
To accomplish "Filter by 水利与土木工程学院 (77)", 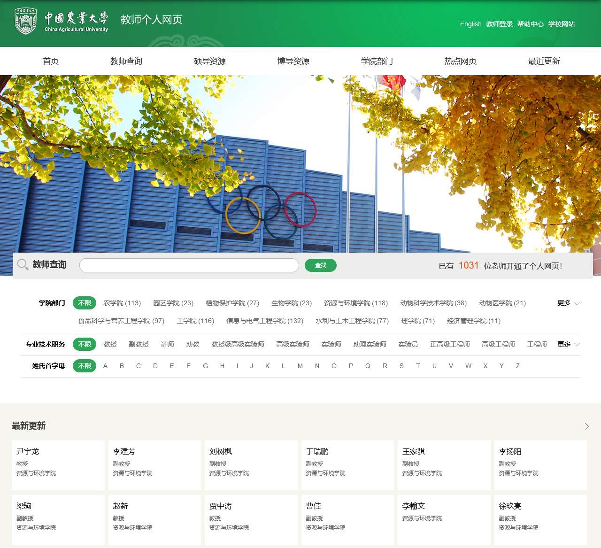I will (x=352, y=321).
